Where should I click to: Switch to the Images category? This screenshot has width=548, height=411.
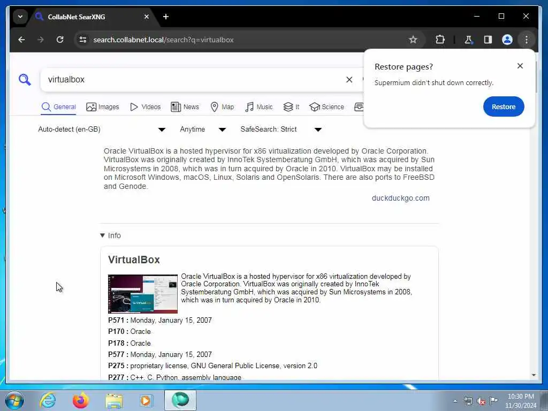coord(103,107)
